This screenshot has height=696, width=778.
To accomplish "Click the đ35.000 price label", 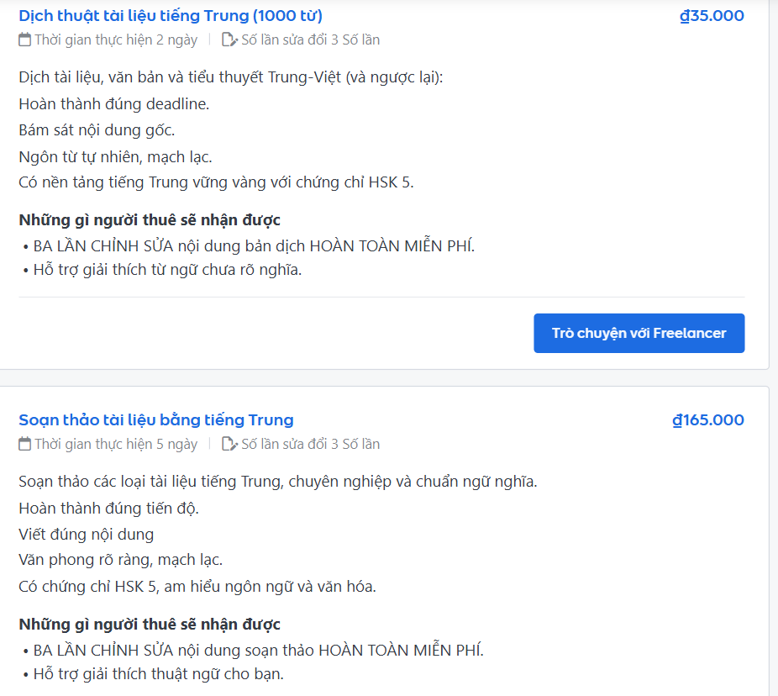I will coord(711,14).
